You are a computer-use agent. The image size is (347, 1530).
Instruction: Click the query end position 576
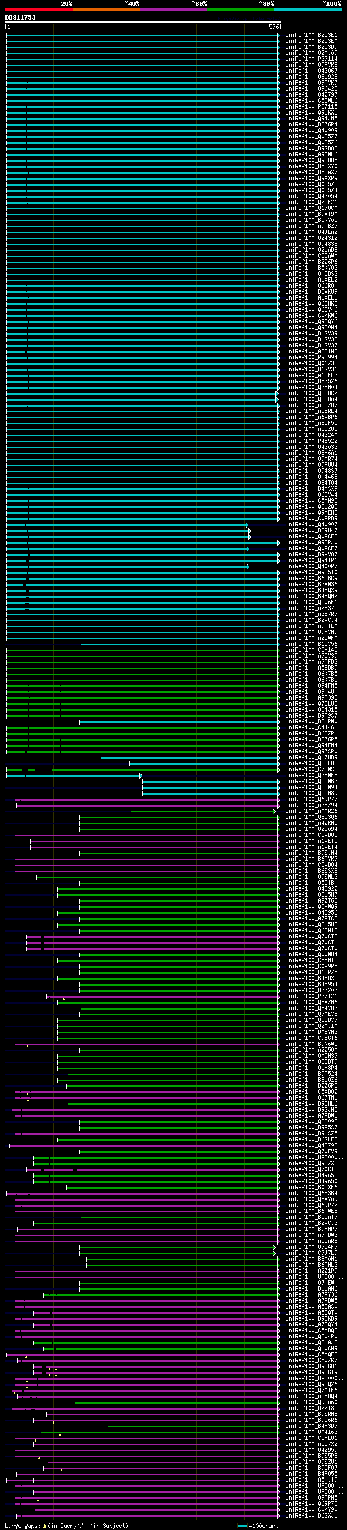tap(273, 27)
